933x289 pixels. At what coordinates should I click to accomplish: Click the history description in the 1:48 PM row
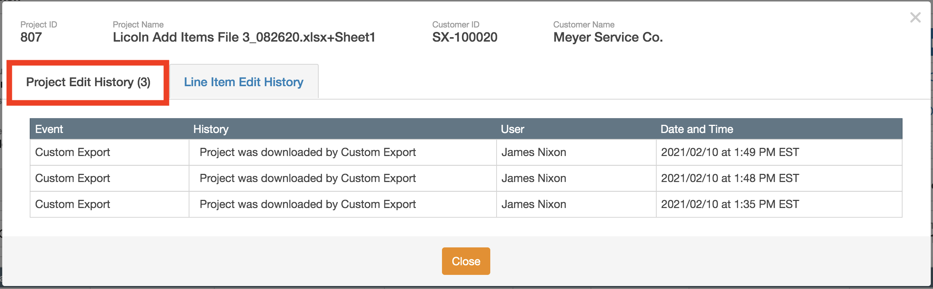(x=308, y=178)
